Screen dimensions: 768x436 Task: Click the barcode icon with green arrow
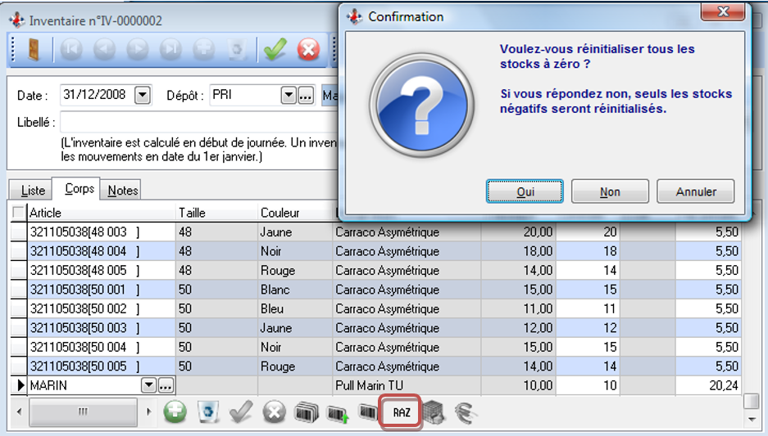point(338,412)
